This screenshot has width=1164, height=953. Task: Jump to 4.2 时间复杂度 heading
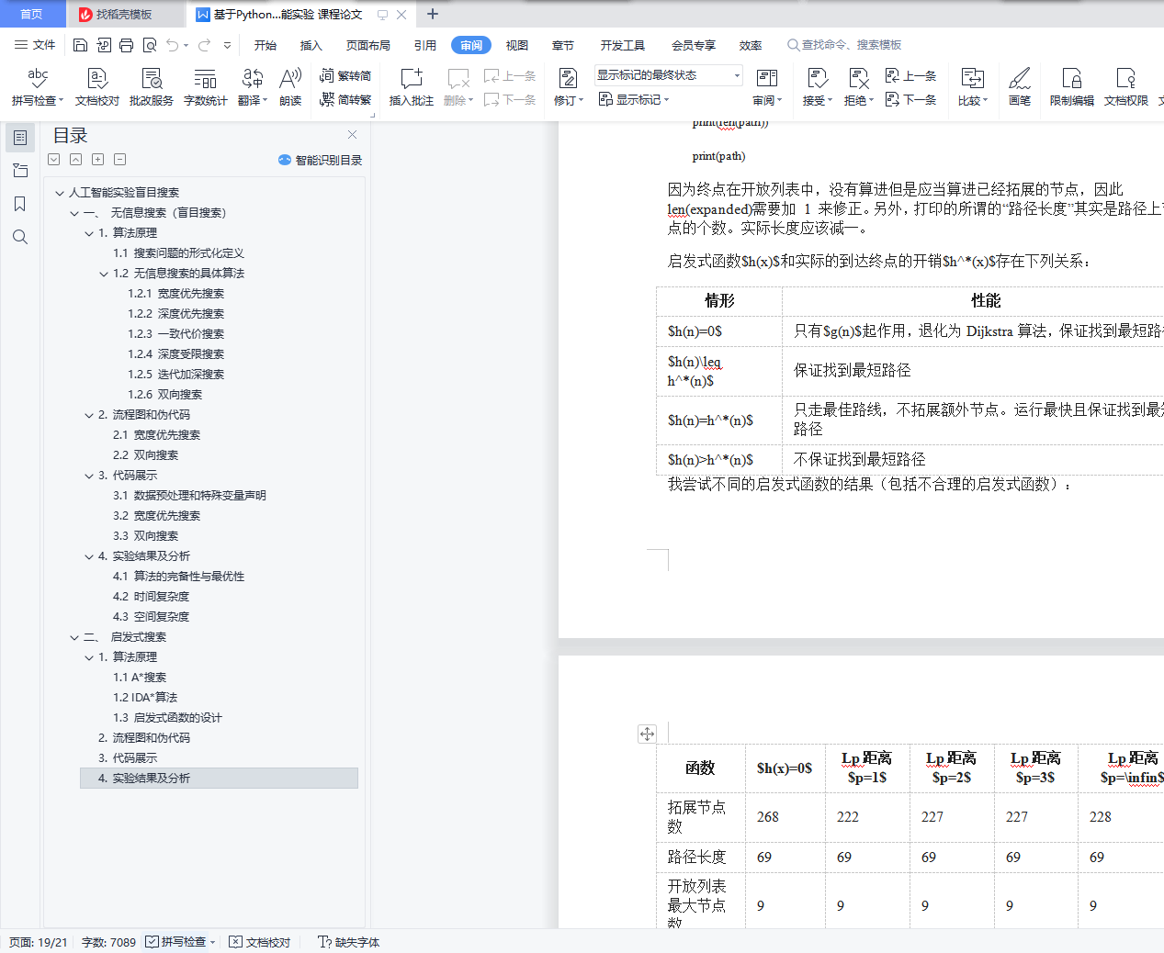click(x=151, y=597)
